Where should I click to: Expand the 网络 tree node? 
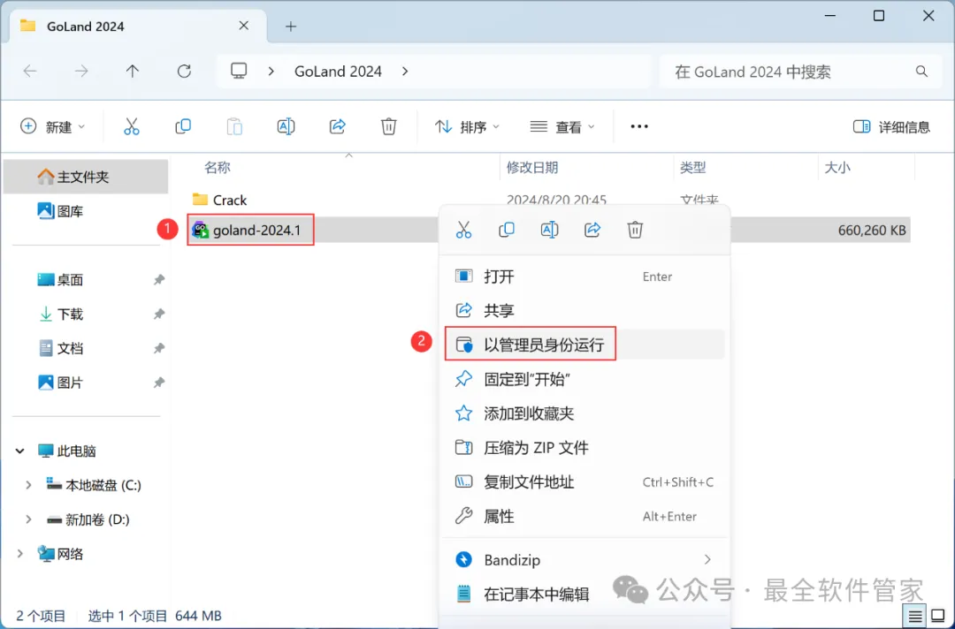point(20,554)
